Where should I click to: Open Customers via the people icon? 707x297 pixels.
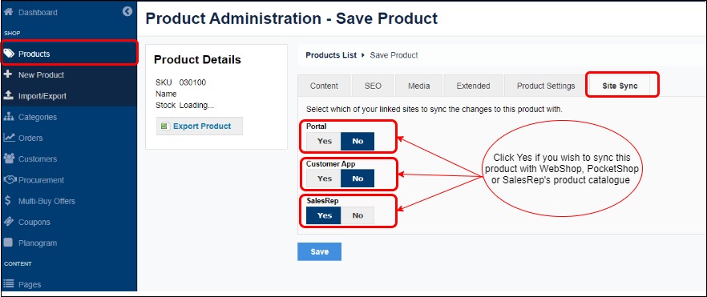click(9, 159)
